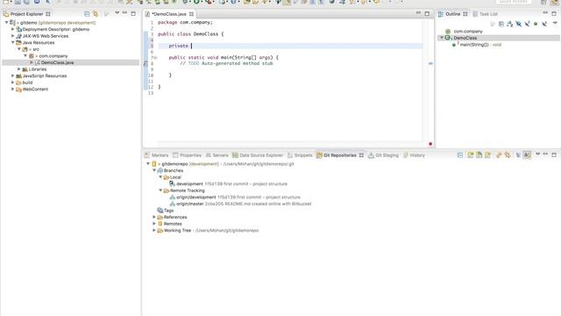Switch to the History tab
561x316 pixels.
(x=414, y=155)
